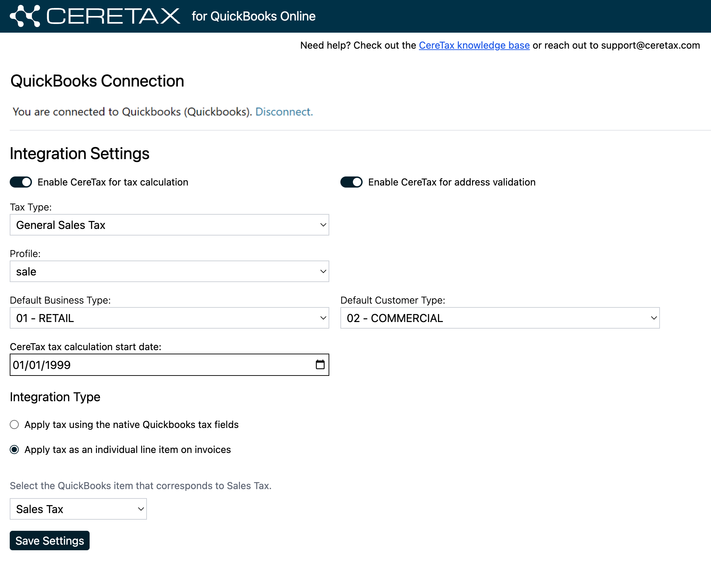Click the 'Profile:' label

pos(25,254)
